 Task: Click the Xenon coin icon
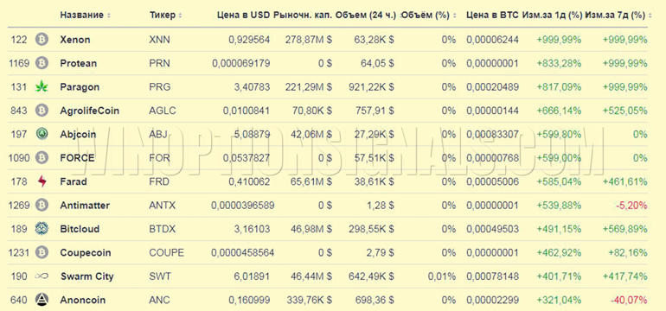click(x=42, y=40)
